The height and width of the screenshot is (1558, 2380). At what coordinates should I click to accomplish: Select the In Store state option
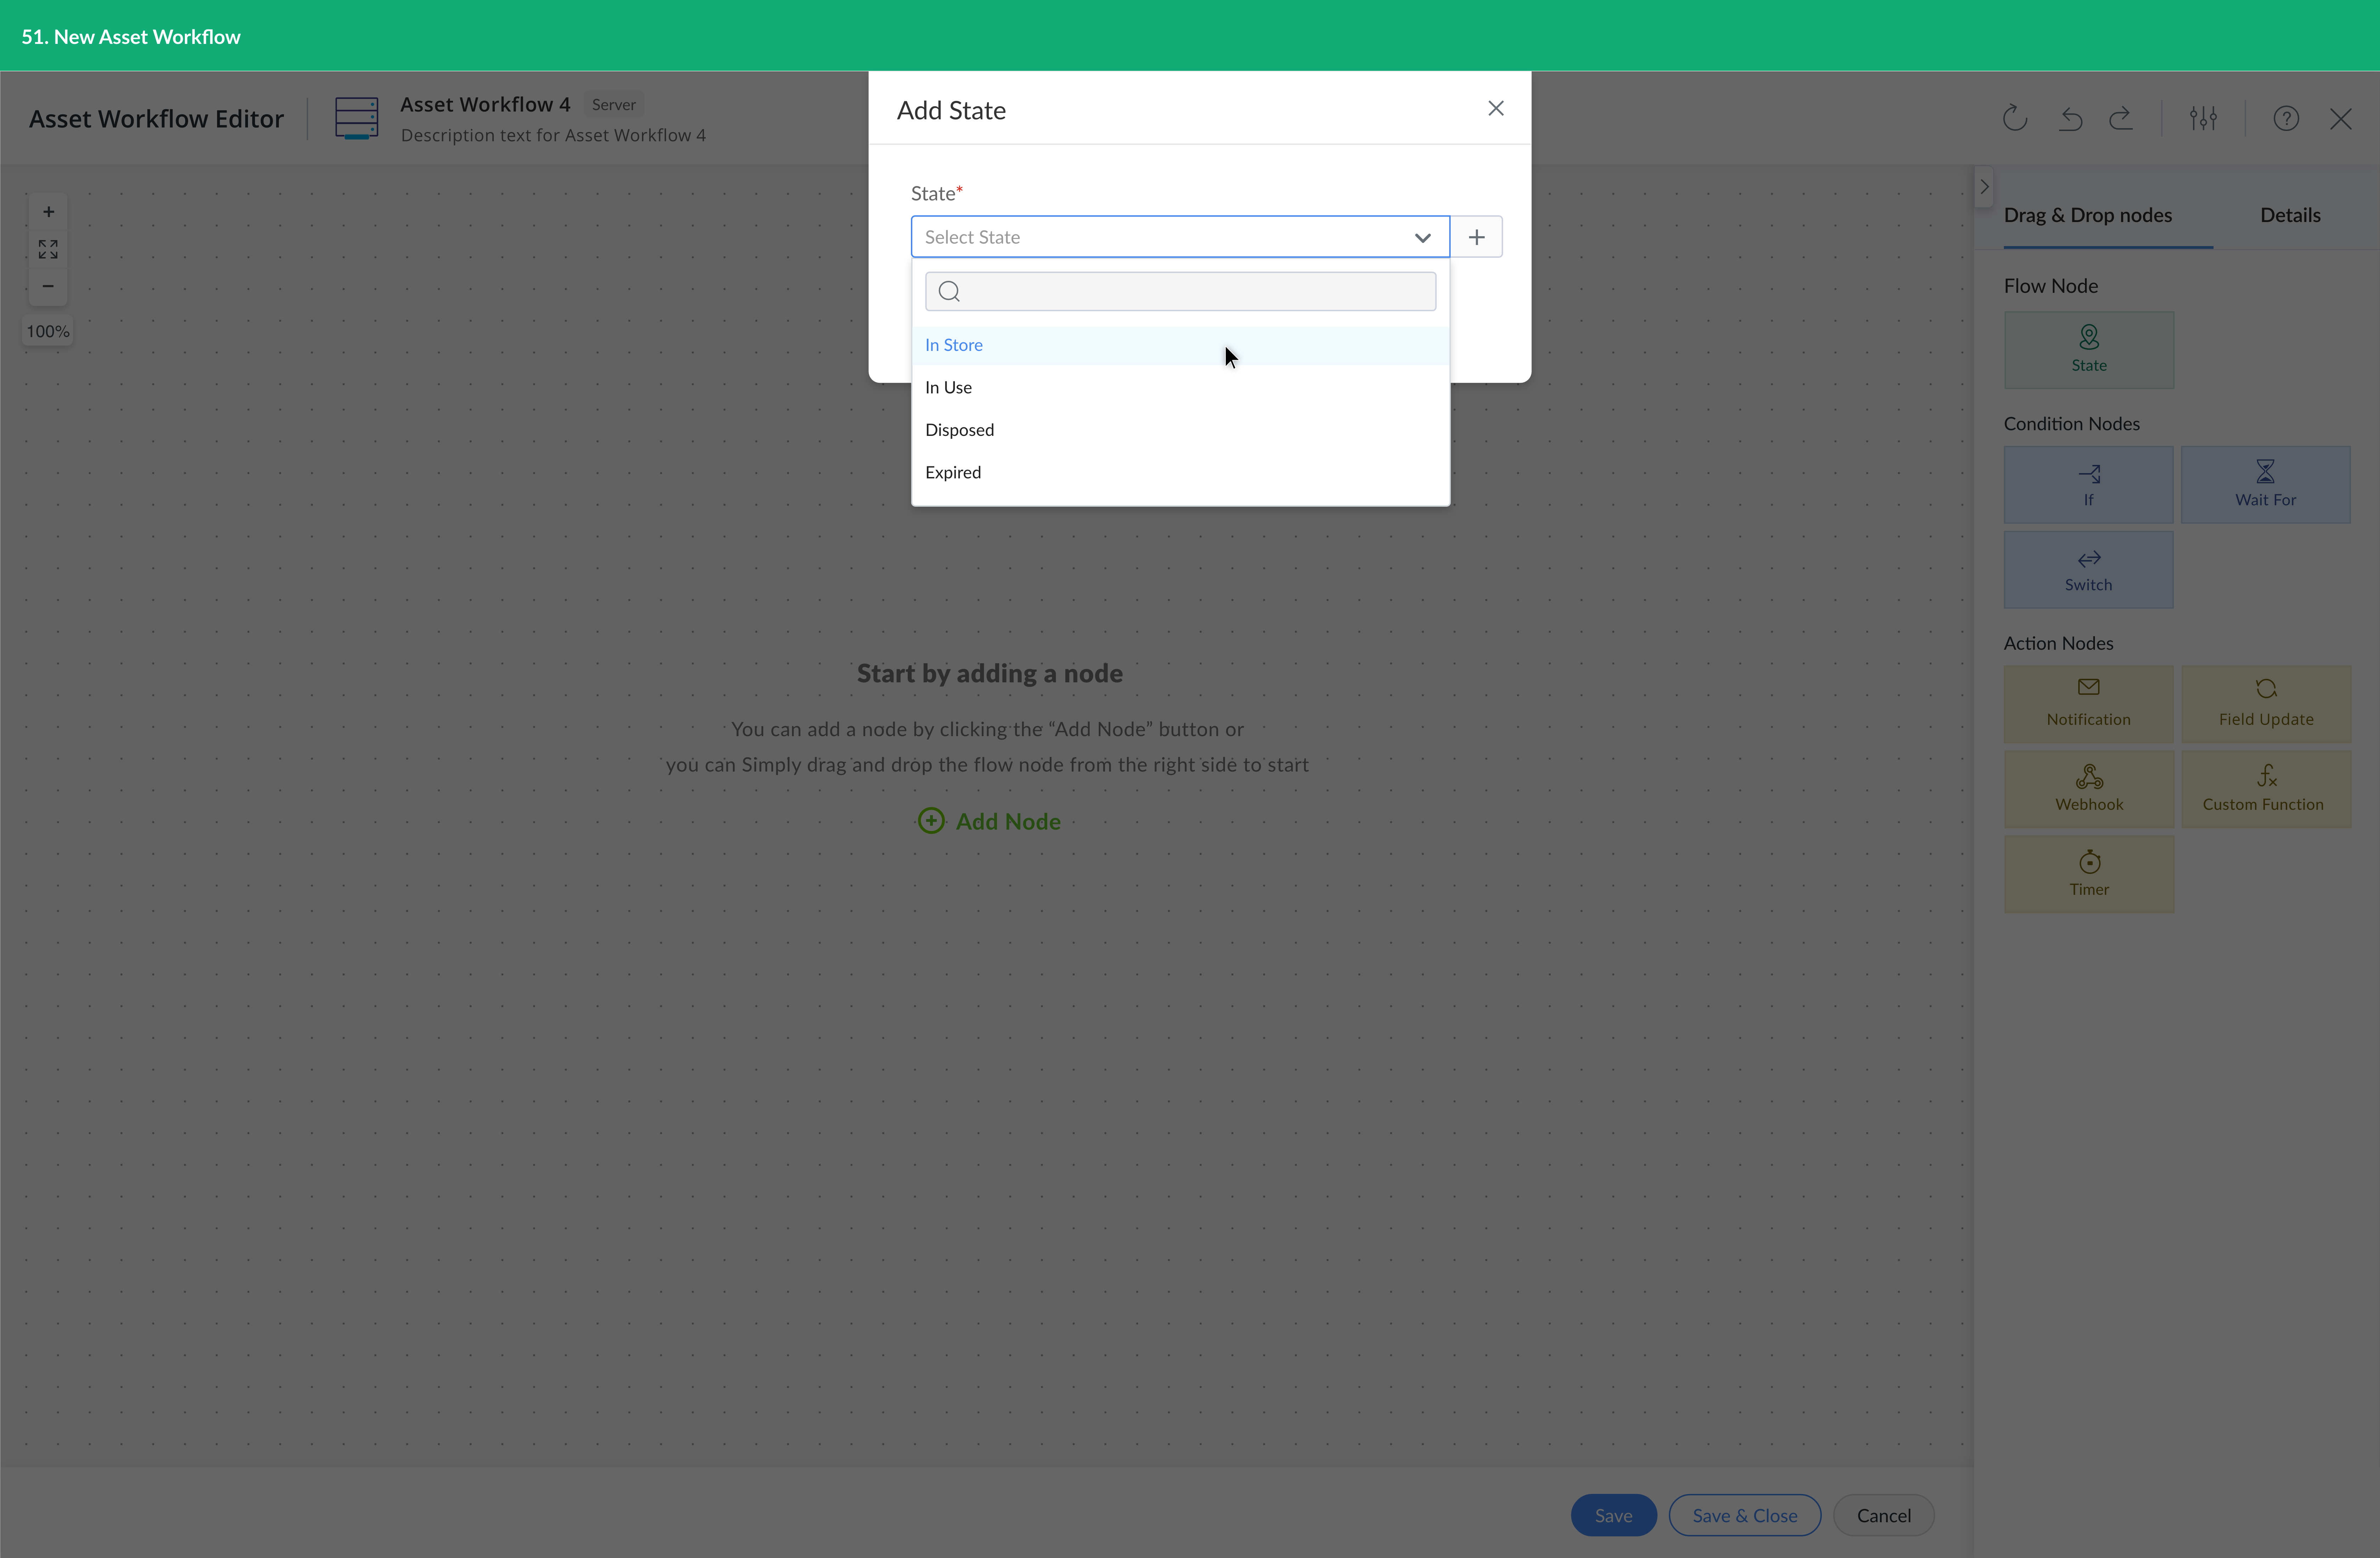(1180, 345)
